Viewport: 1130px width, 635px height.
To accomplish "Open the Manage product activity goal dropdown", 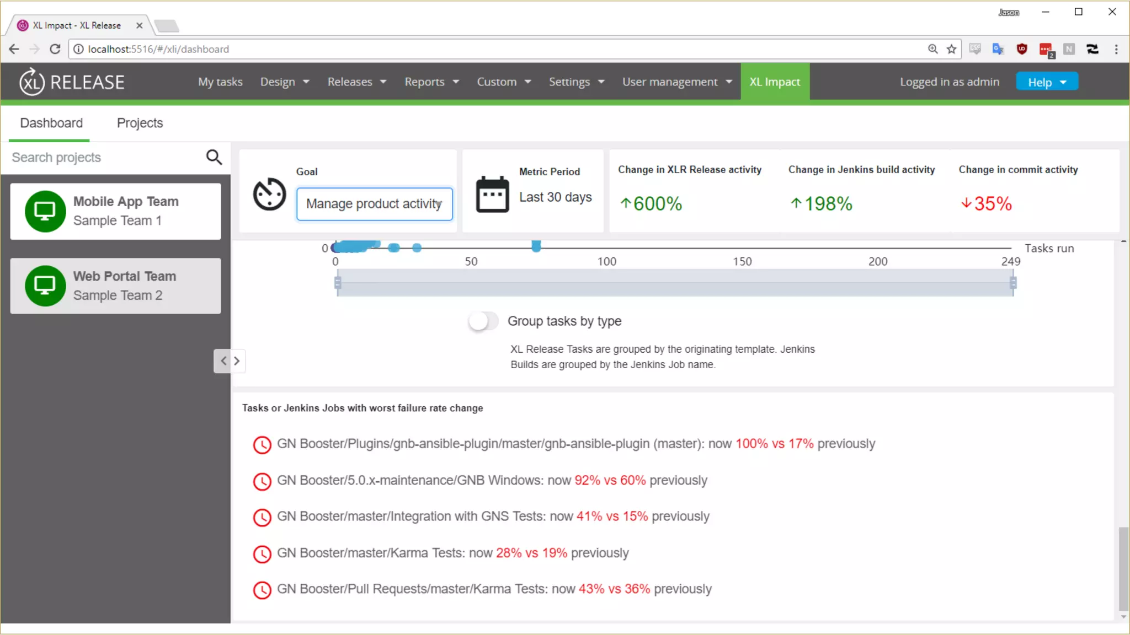I will pyautogui.click(x=375, y=204).
